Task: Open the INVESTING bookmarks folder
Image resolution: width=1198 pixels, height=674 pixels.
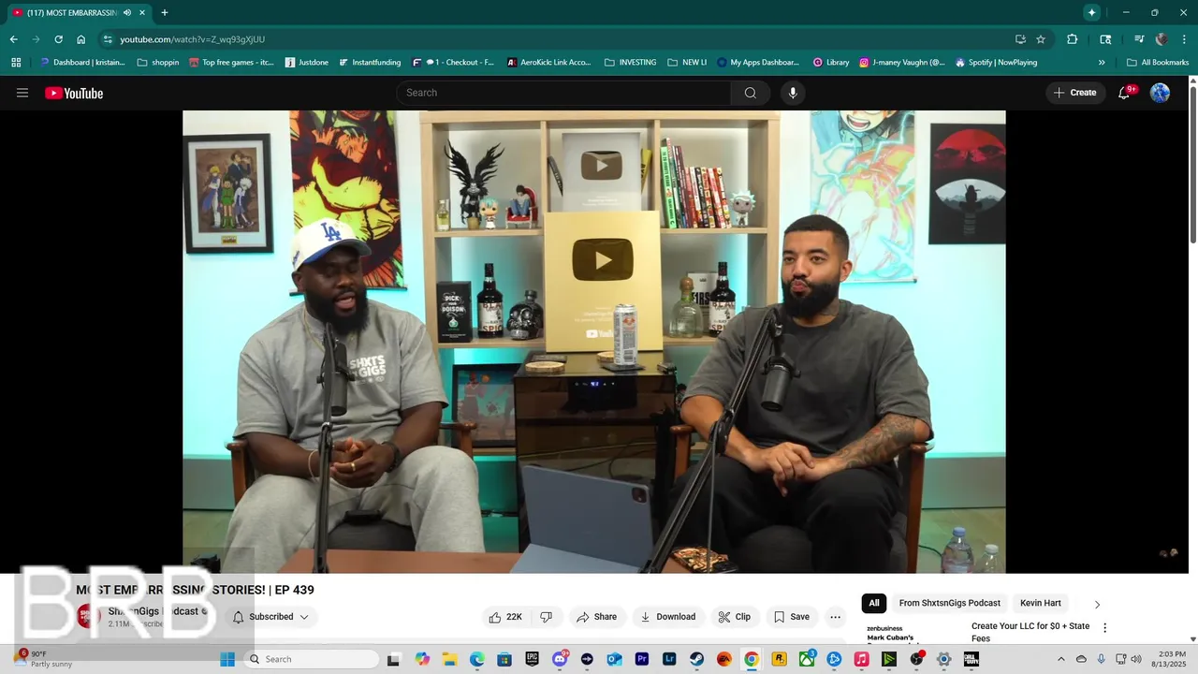Action: tap(631, 63)
